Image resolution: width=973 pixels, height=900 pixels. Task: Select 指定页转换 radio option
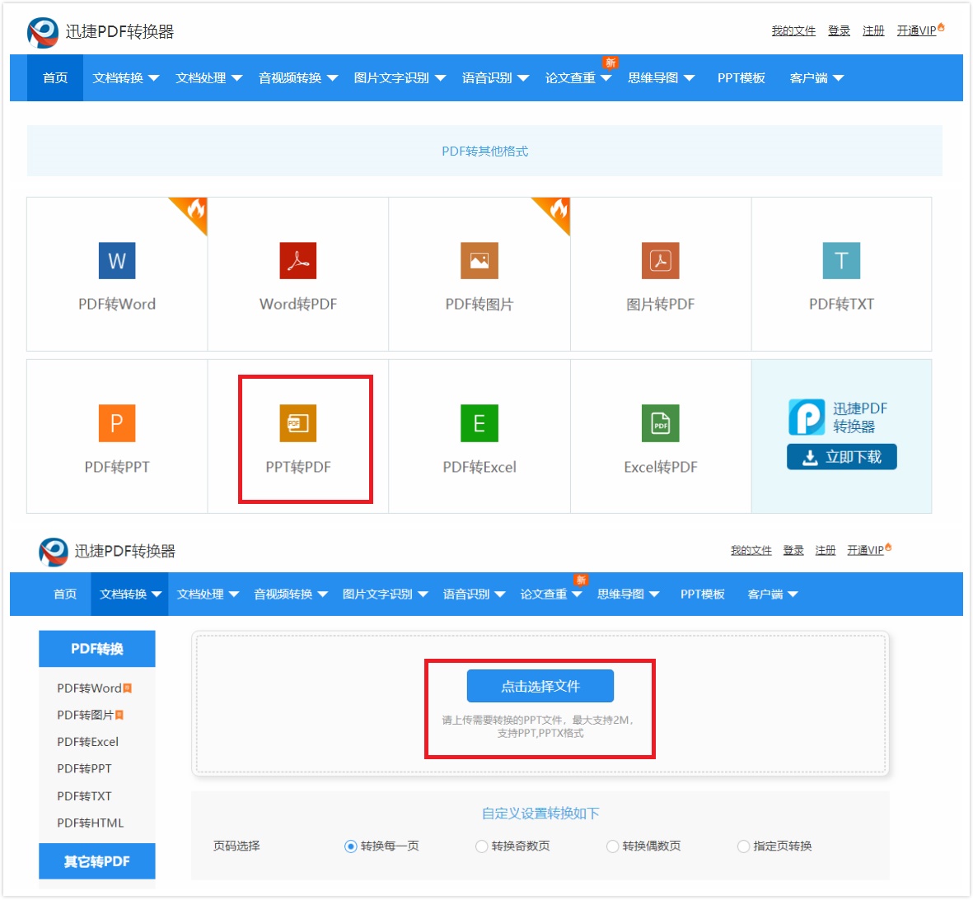pyautogui.click(x=743, y=846)
